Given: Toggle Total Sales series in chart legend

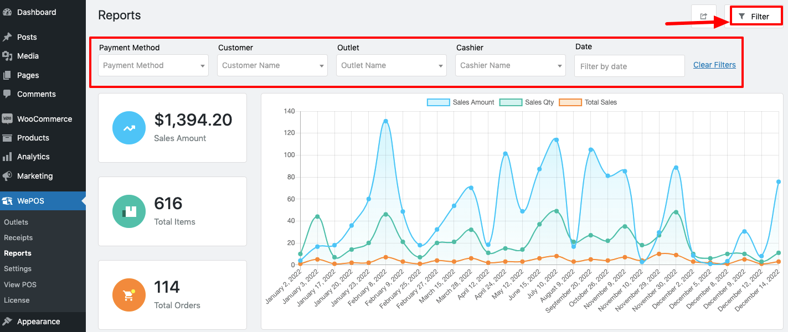Looking at the screenshot, I should pyautogui.click(x=588, y=102).
